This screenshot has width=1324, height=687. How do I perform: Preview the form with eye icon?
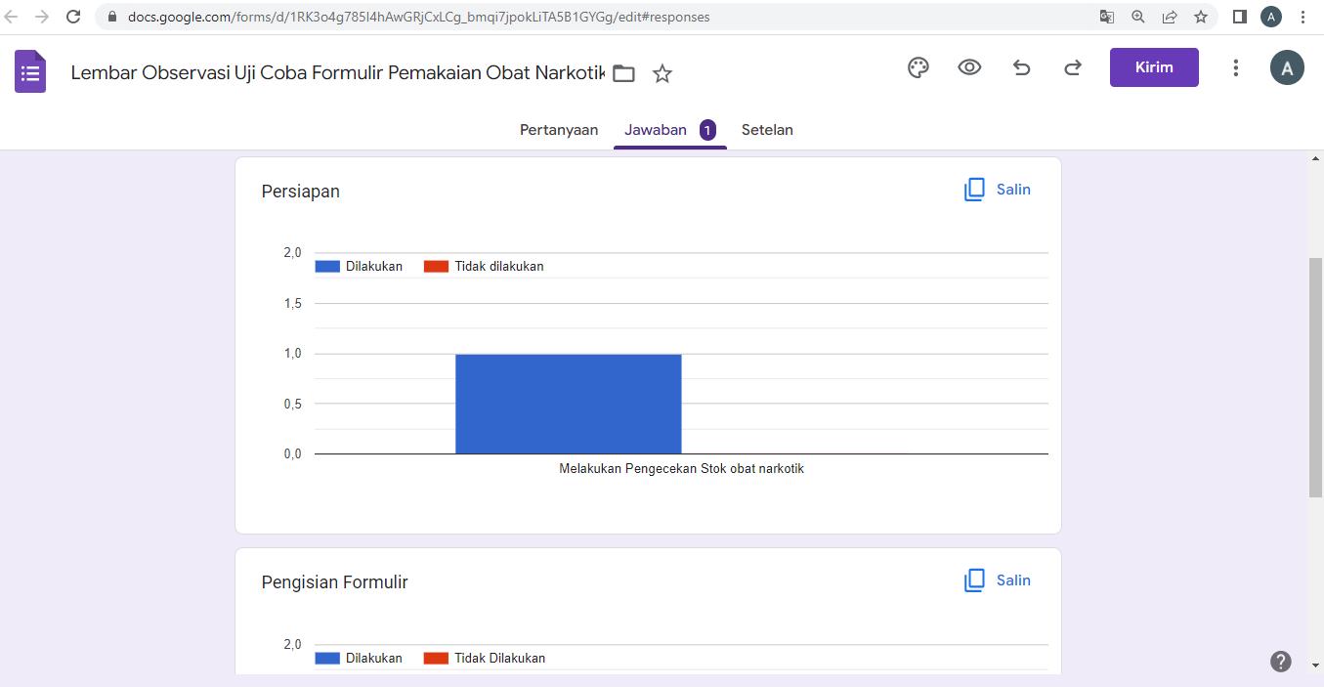coord(969,67)
